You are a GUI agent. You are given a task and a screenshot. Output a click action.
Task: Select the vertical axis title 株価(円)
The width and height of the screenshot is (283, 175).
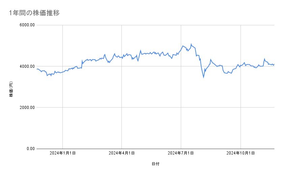(11, 89)
